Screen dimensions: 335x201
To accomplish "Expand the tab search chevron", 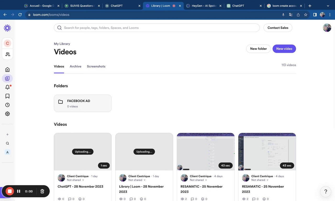I will (328, 6).
